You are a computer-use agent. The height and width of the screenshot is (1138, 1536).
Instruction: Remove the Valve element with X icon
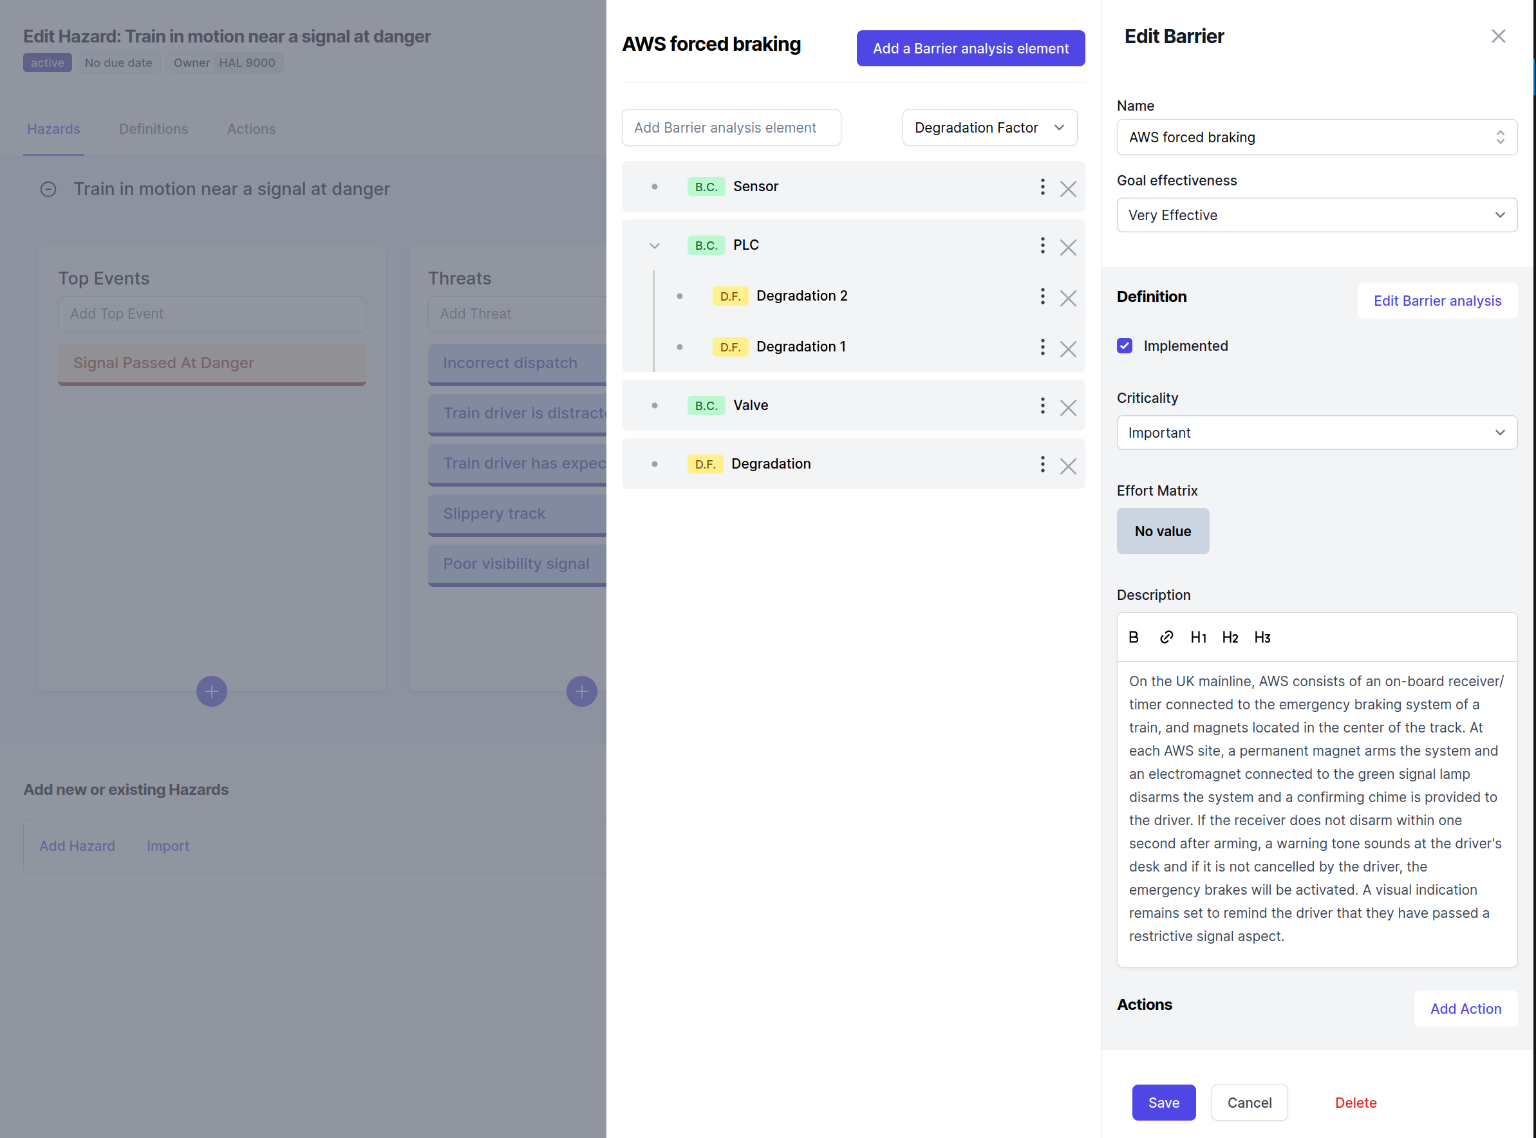1067,407
